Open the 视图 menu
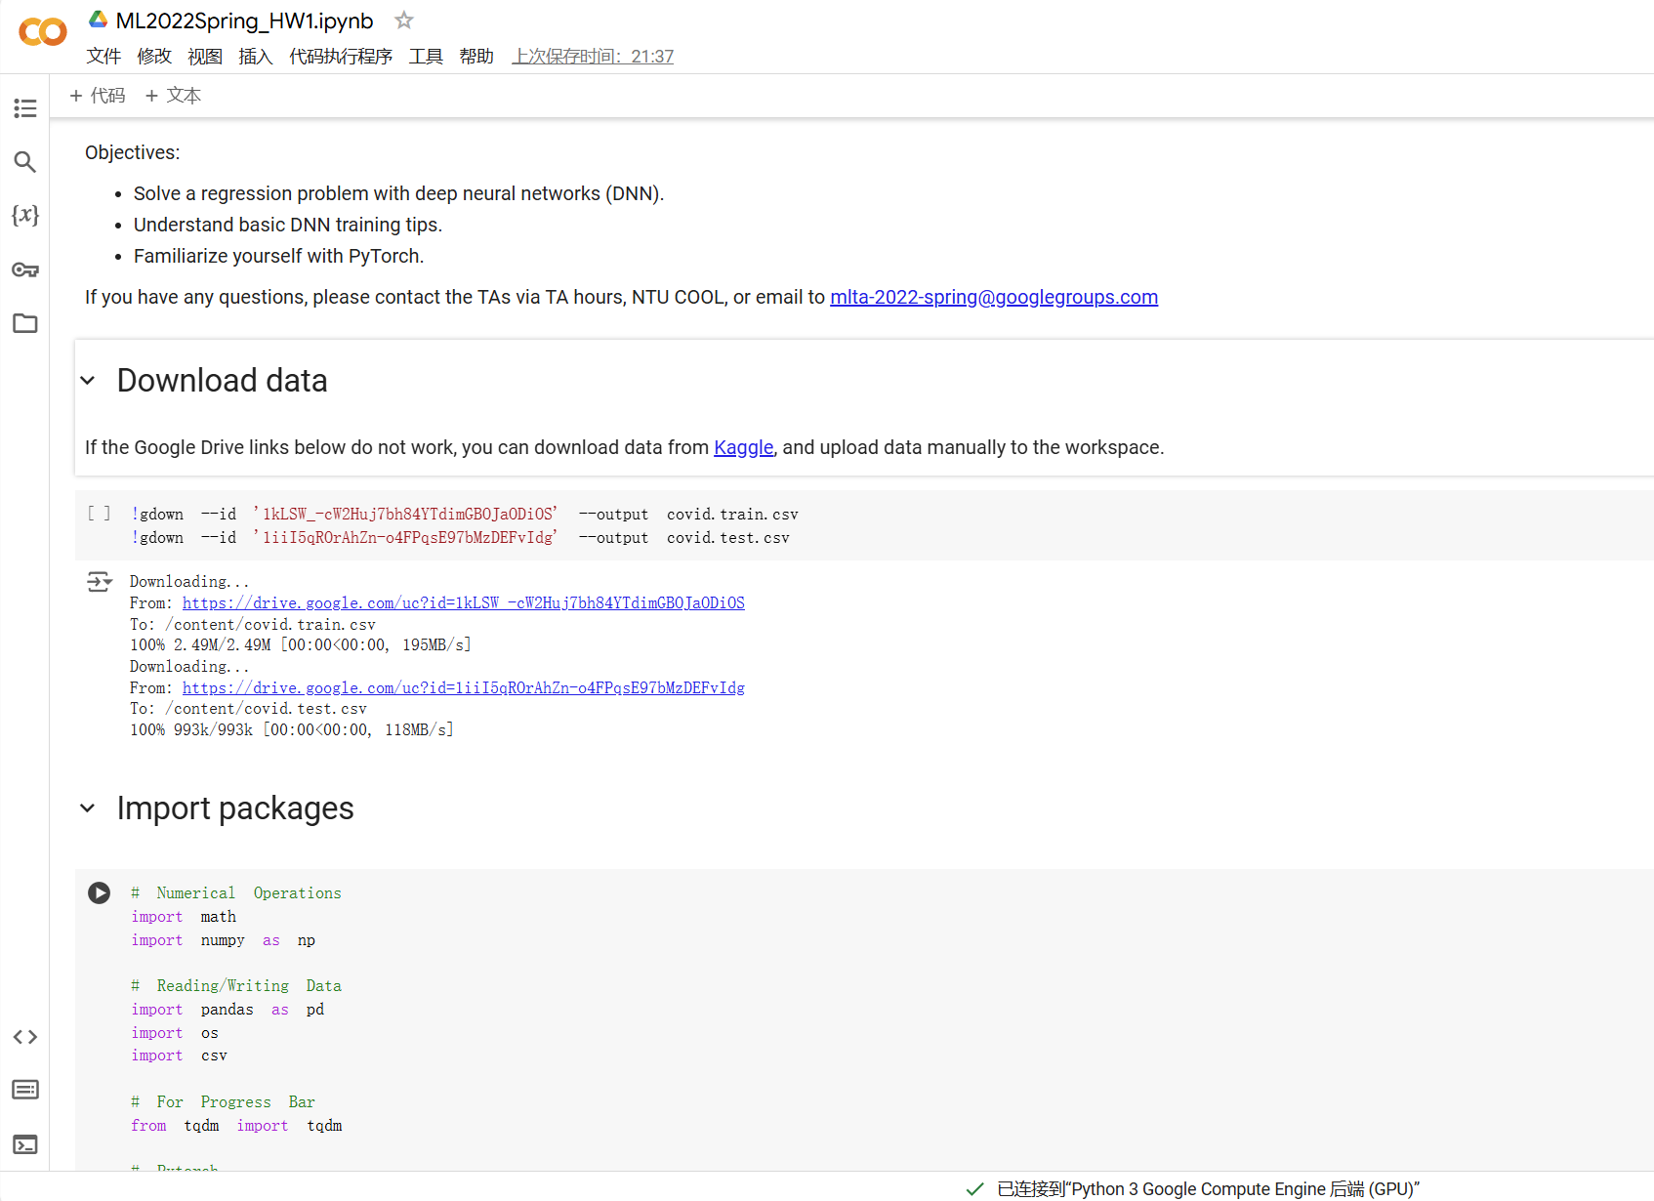Screen dimensions: 1654x1201 (205, 57)
